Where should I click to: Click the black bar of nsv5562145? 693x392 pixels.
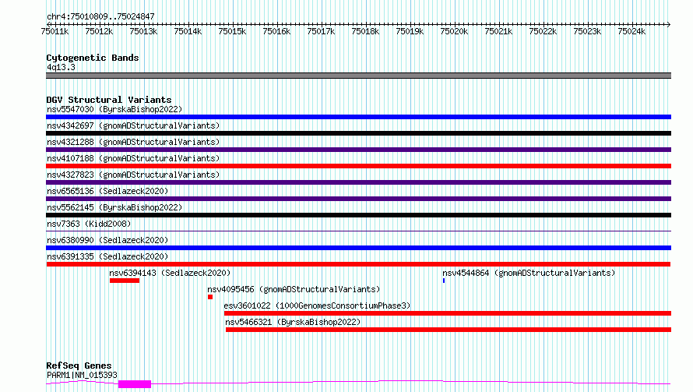coord(358,215)
